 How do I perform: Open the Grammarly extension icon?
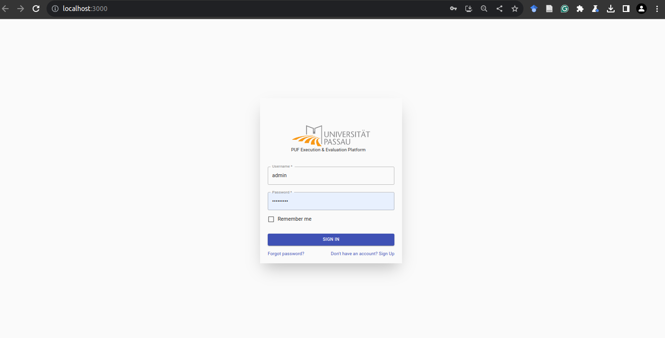(x=565, y=9)
